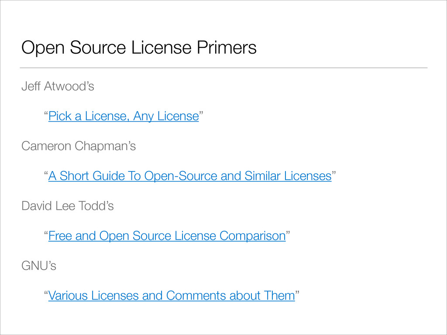Click the "GNU's" author label

pyautogui.click(x=39, y=266)
